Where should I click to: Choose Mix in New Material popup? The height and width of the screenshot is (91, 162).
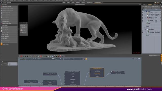tap(23, 29)
